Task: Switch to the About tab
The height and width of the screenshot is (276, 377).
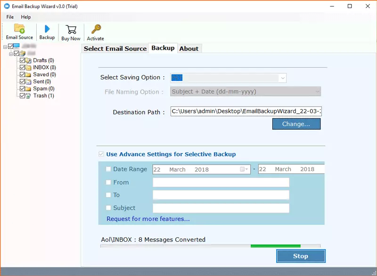Action: pyautogui.click(x=189, y=49)
